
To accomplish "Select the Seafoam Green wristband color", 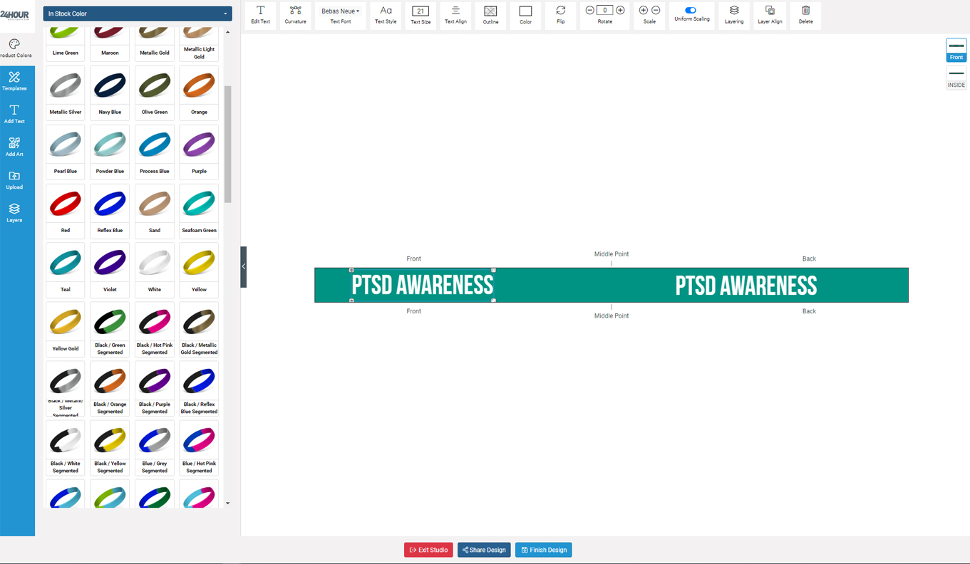I will point(199,211).
